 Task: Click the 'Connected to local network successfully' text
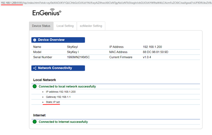click(x=67, y=87)
